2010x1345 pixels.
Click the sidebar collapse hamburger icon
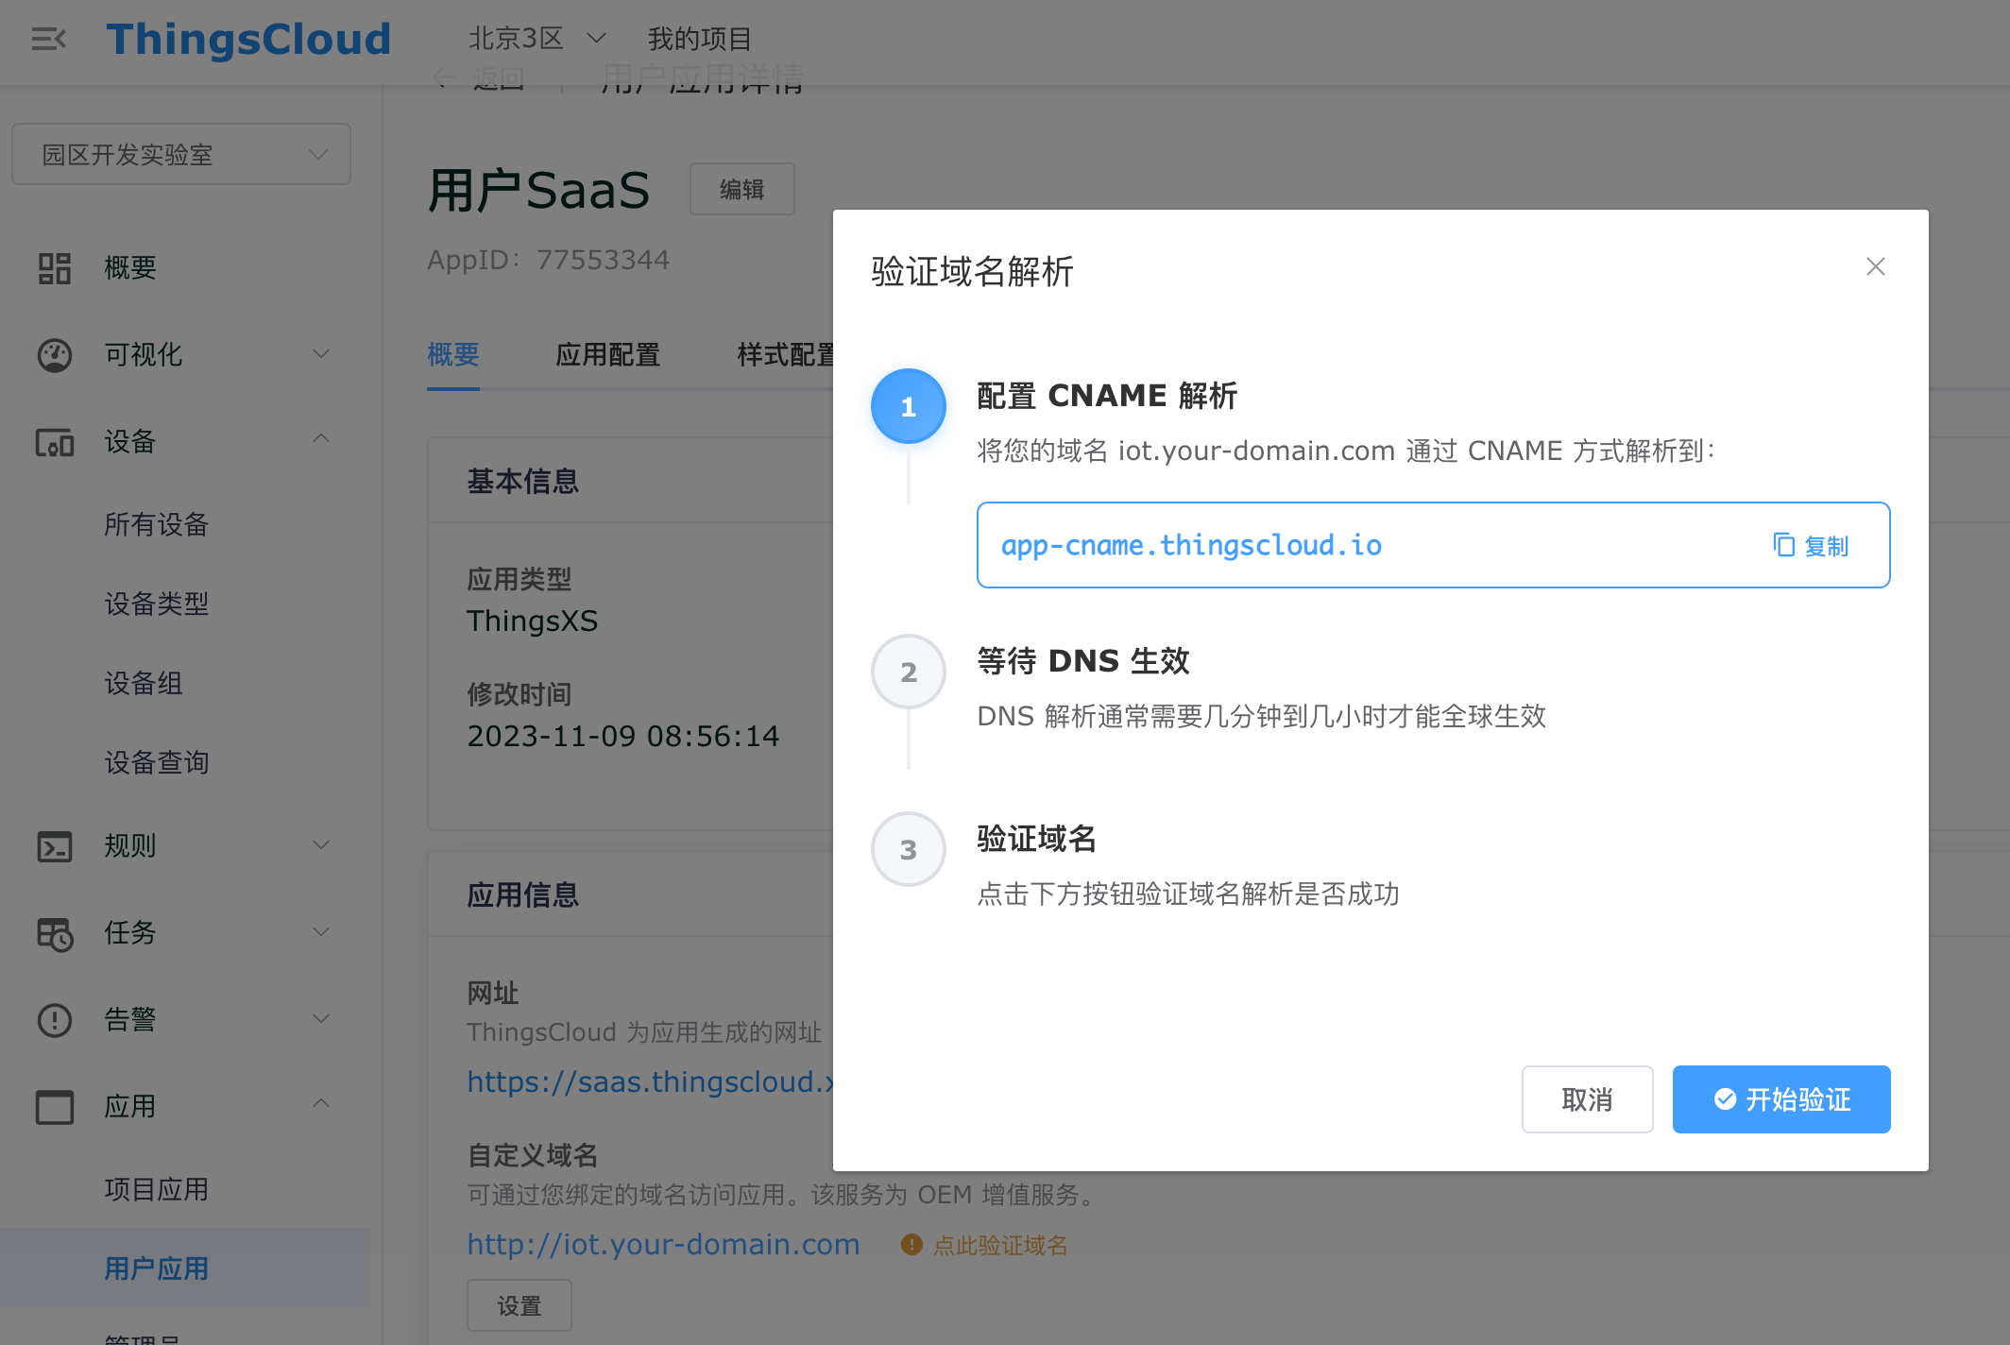[48, 39]
